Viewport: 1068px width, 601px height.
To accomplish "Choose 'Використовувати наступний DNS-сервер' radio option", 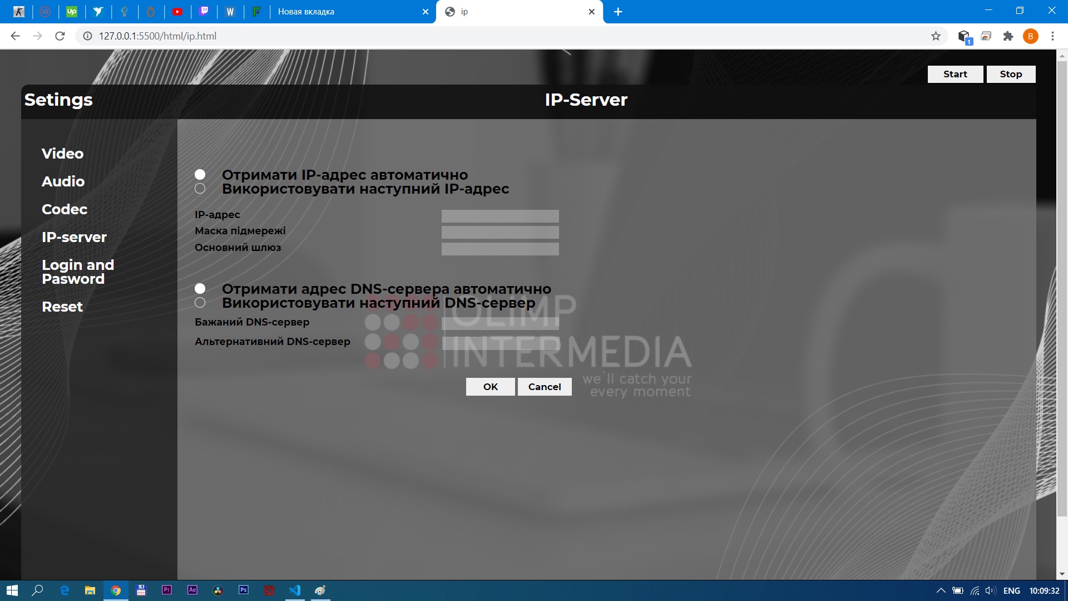I will point(200,303).
